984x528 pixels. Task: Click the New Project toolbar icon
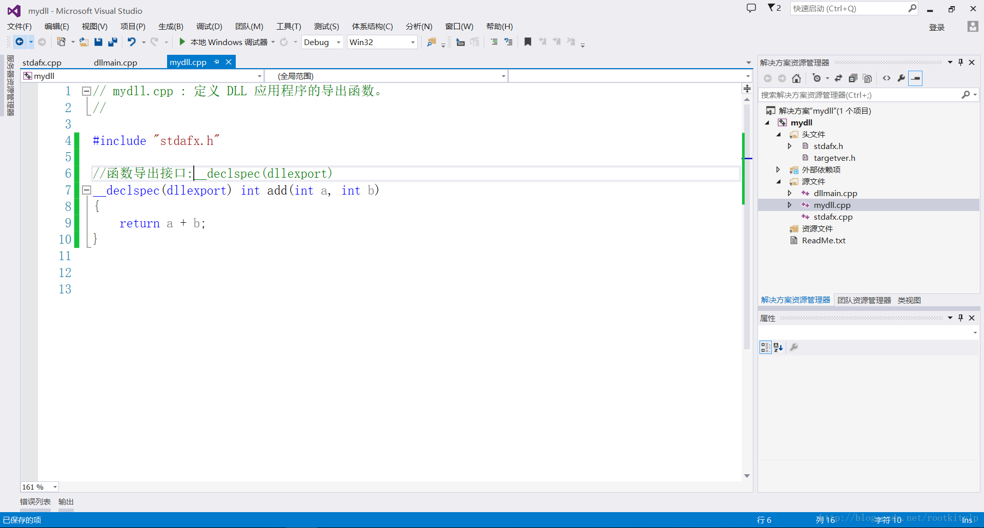click(61, 42)
